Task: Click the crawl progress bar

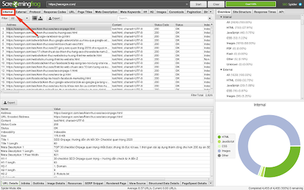Action: coord(251,4)
